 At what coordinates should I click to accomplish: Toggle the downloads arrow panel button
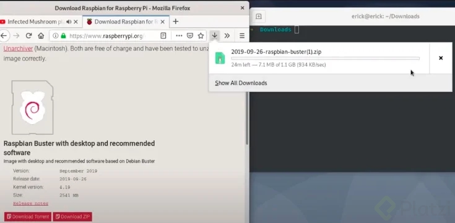pos(214,36)
